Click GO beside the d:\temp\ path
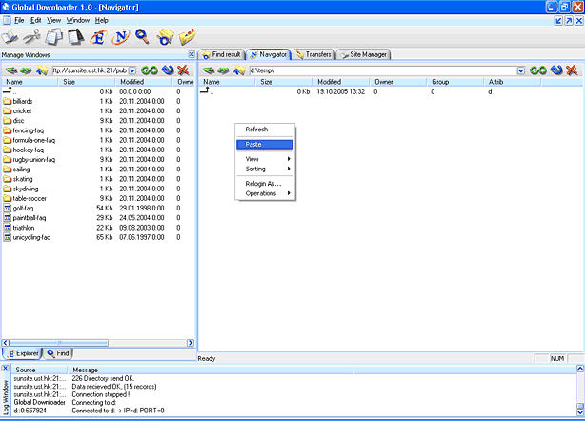 click(538, 70)
